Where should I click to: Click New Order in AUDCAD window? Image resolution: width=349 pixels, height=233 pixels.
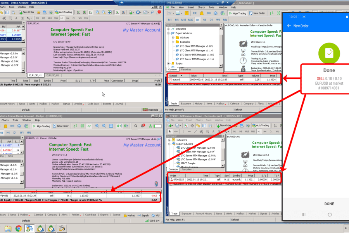[257, 13]
